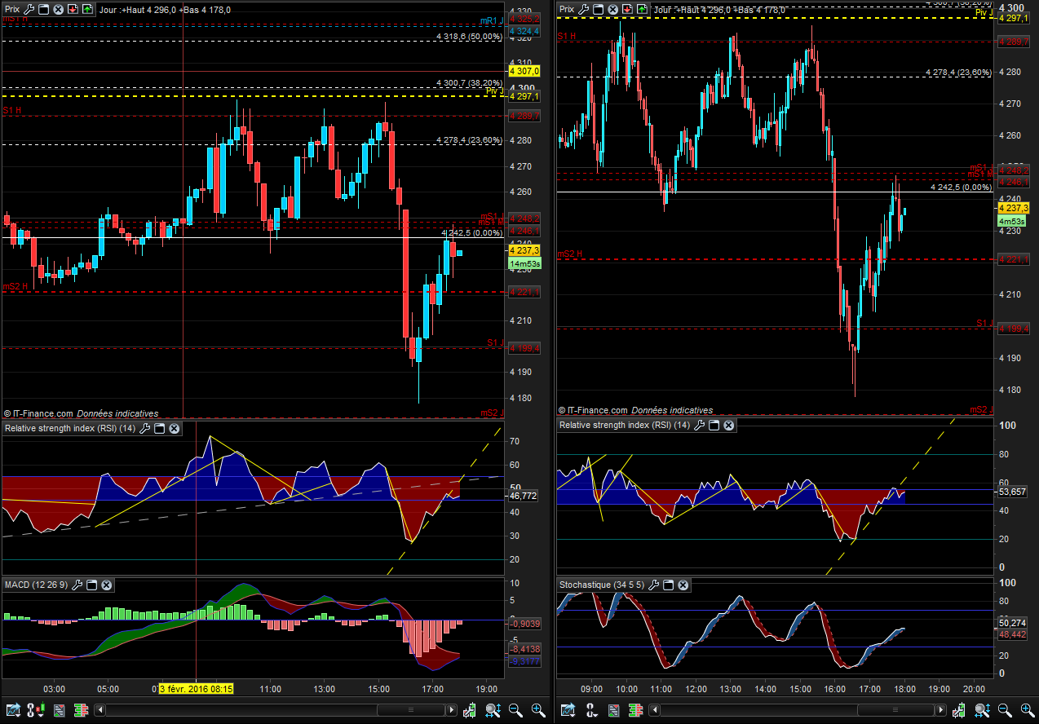Click green up-arrow icon in left Prix header
The image size is (1039, 724).
tap(86, 10)
